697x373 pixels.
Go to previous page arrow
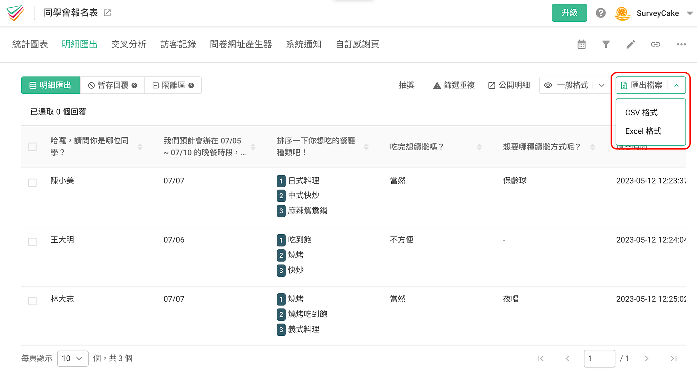(x=567, y=358)
